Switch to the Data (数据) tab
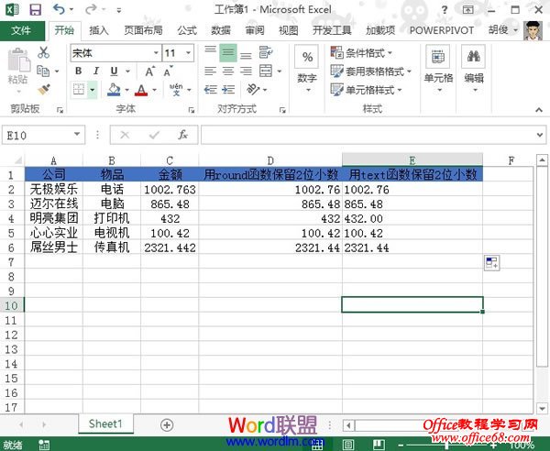This screenshot has height=451, width=550. pos(221,30)
